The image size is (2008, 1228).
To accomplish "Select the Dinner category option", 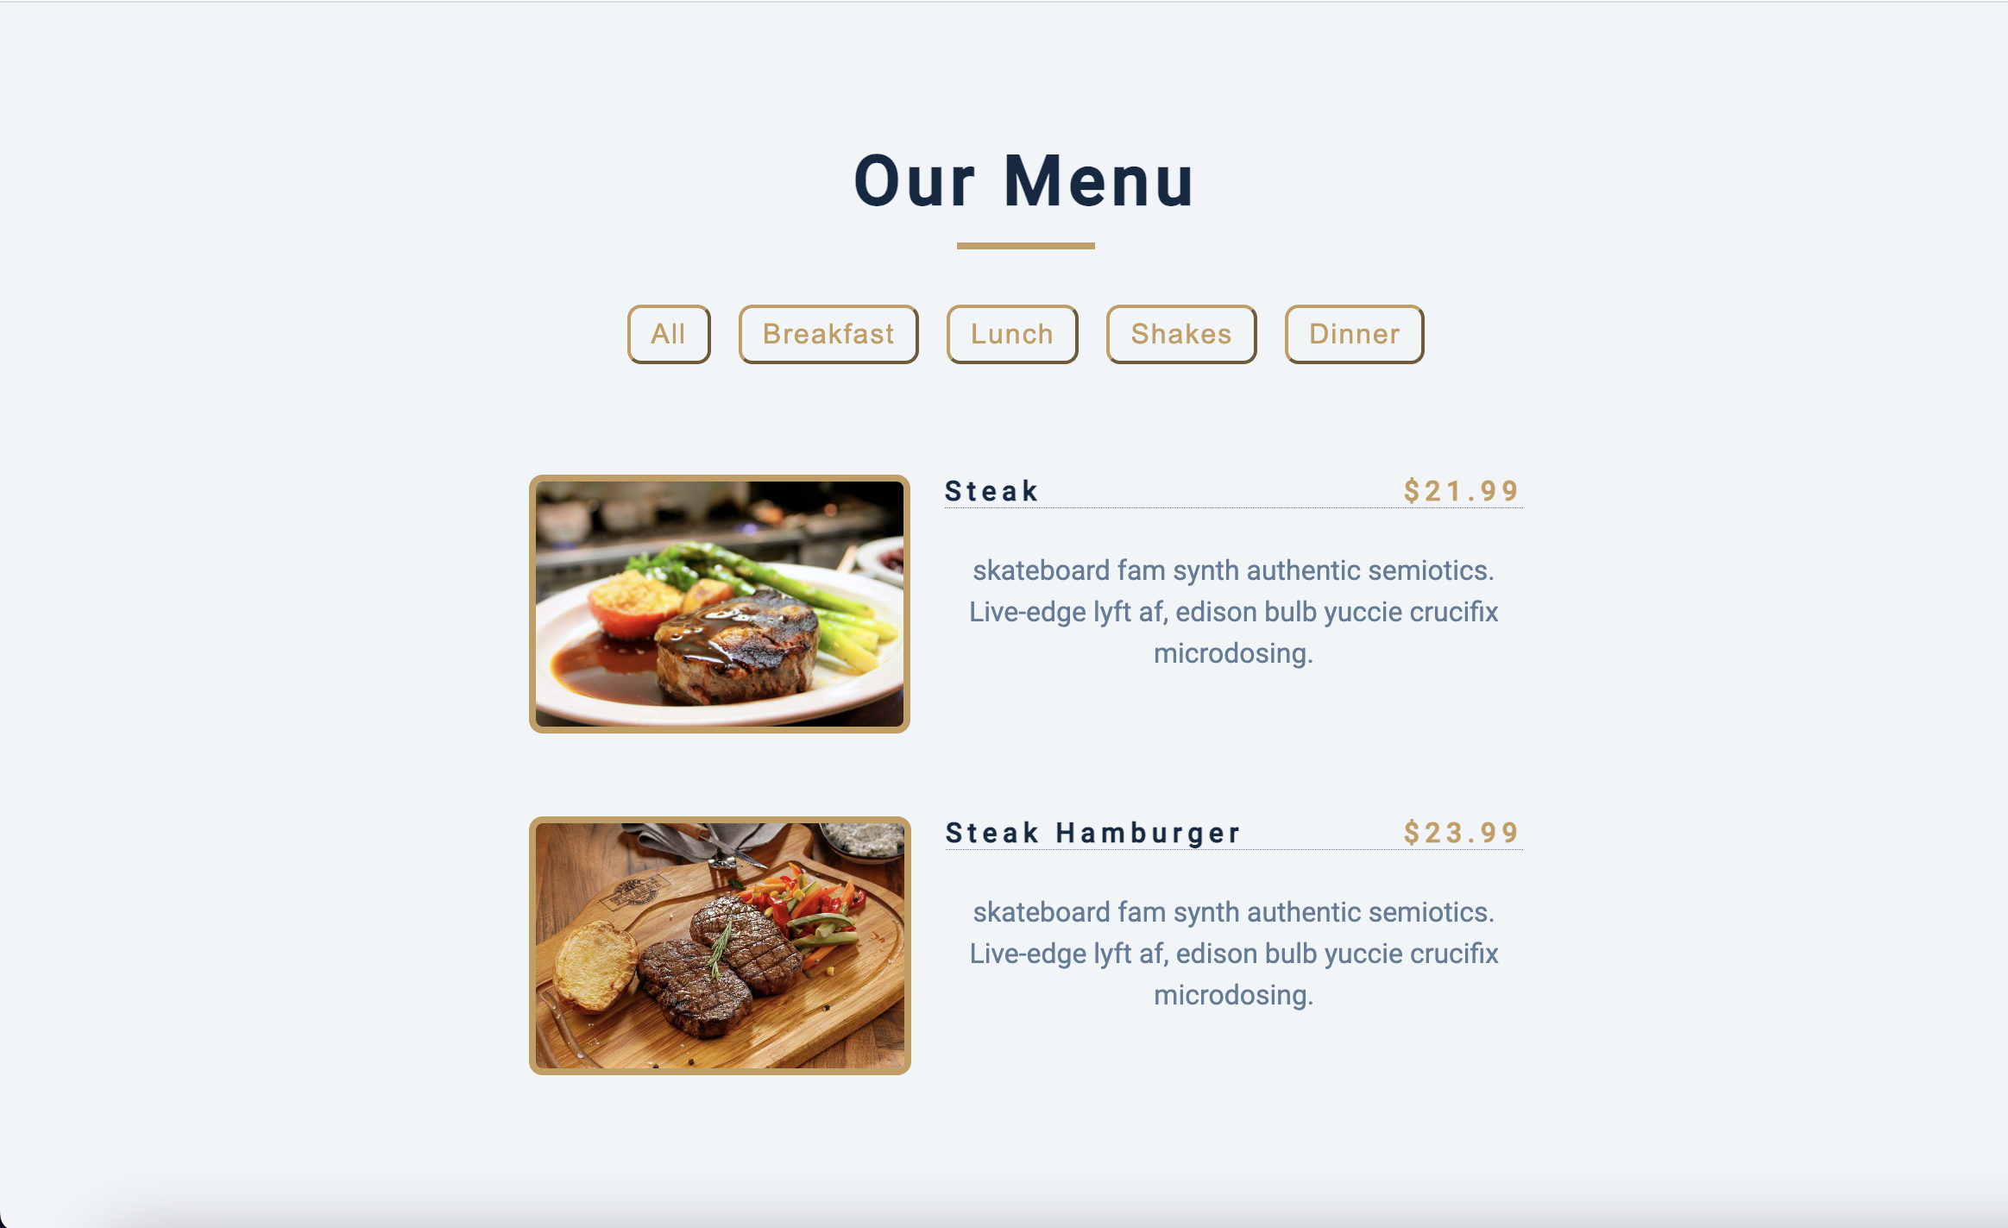I will point(1354,333).
